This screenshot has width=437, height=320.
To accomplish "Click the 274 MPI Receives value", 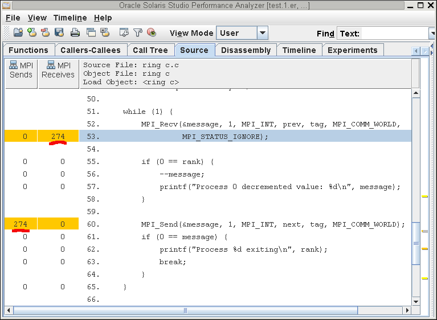I will pos(58,136).
